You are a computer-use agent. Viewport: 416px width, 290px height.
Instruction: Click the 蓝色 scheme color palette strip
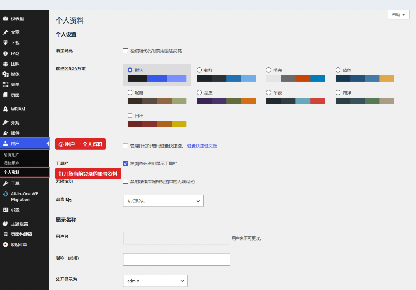click(365, 78)
